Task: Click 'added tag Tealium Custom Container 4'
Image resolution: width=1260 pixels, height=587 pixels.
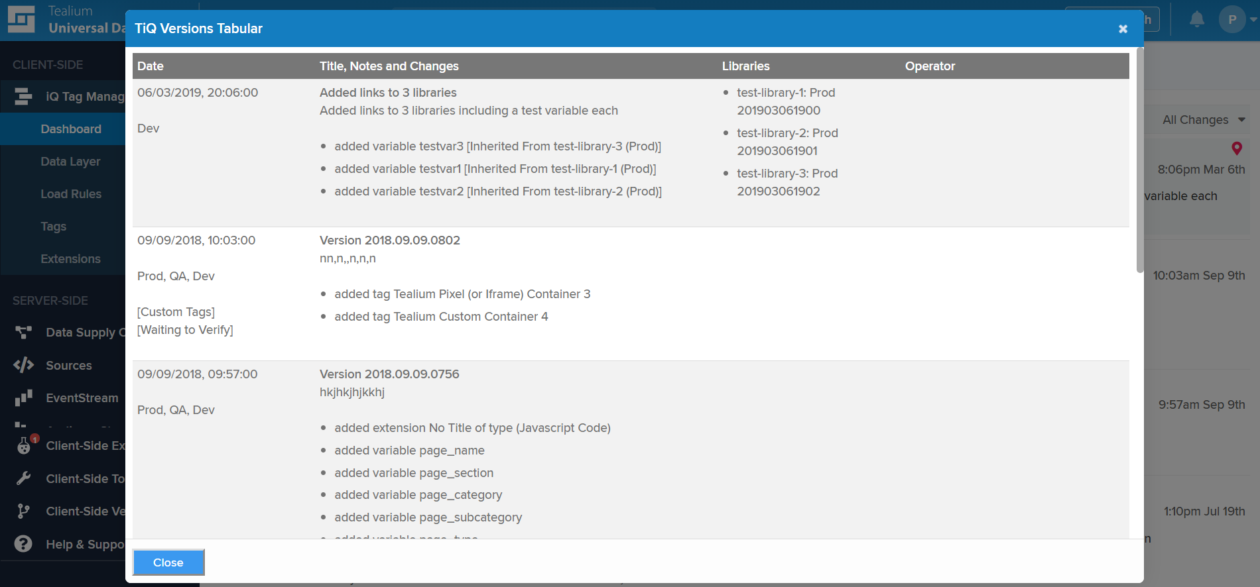Action: [441, 317]
